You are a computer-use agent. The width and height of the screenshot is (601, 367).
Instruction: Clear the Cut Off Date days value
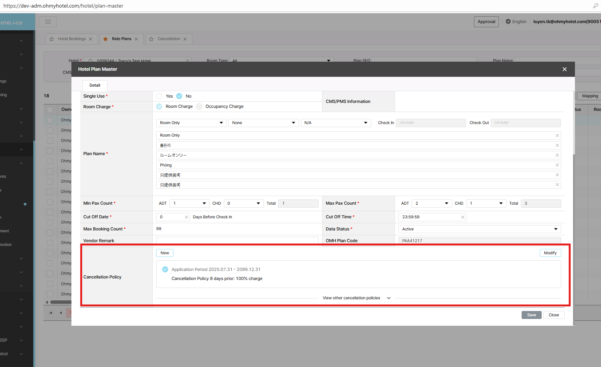[x=186, y=217]
